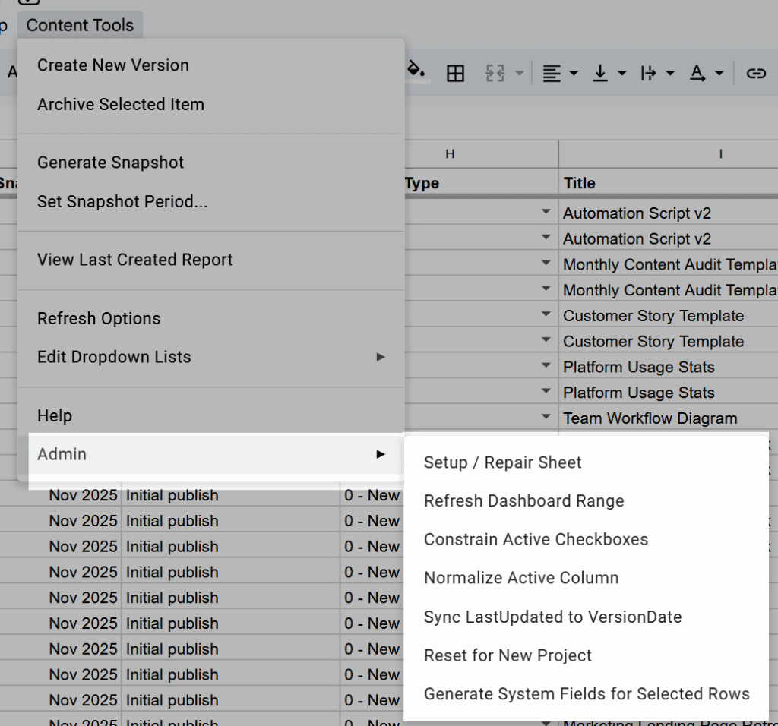Select column H header
Viewport: 778px width, 726px height.
pyautogui.click(x=450, y=154)
